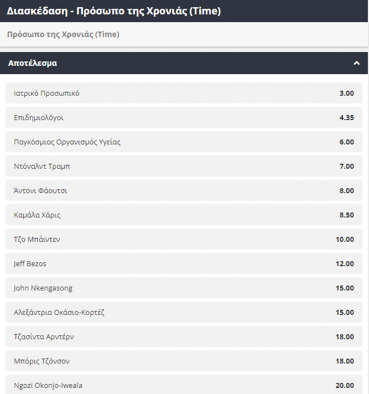Click the 10.00 odds for Τζο Μπάιντεν

(345, 239)
